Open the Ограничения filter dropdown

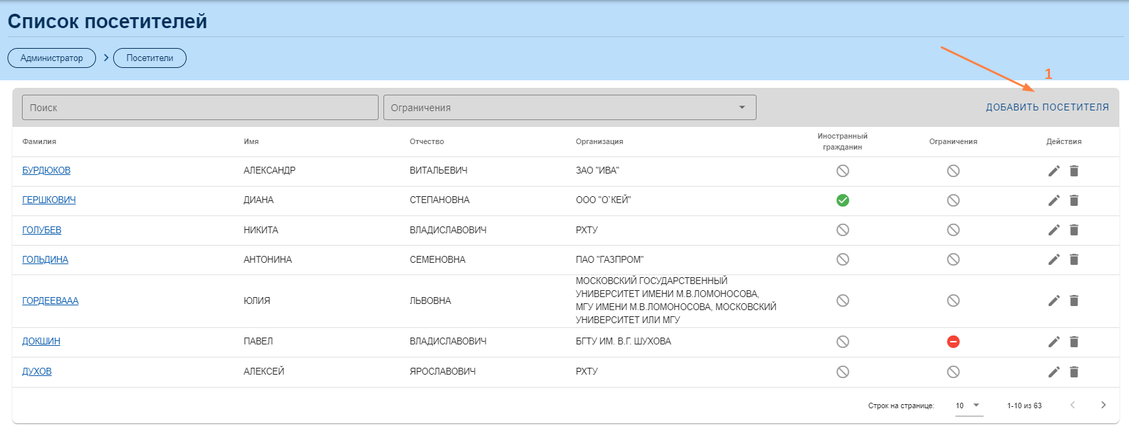coord(569,108)
